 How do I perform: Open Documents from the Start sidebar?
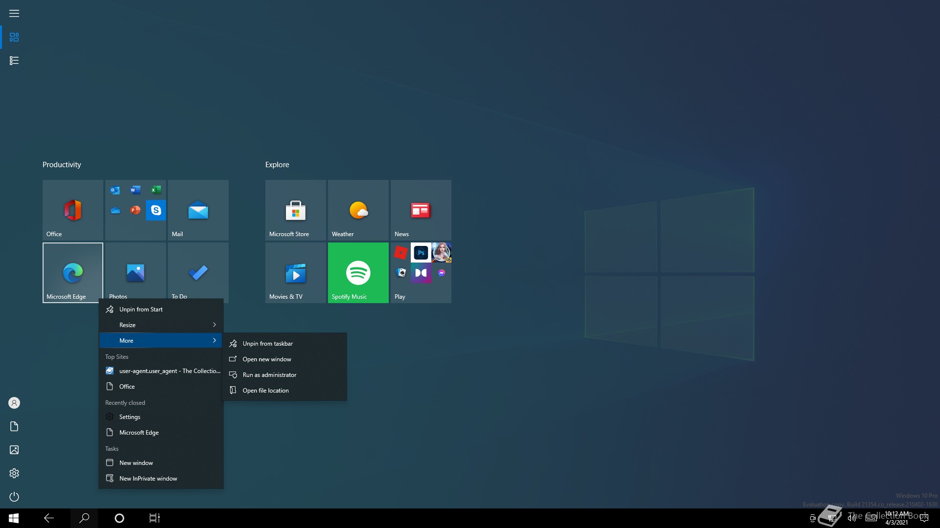[x=14, y=426]
